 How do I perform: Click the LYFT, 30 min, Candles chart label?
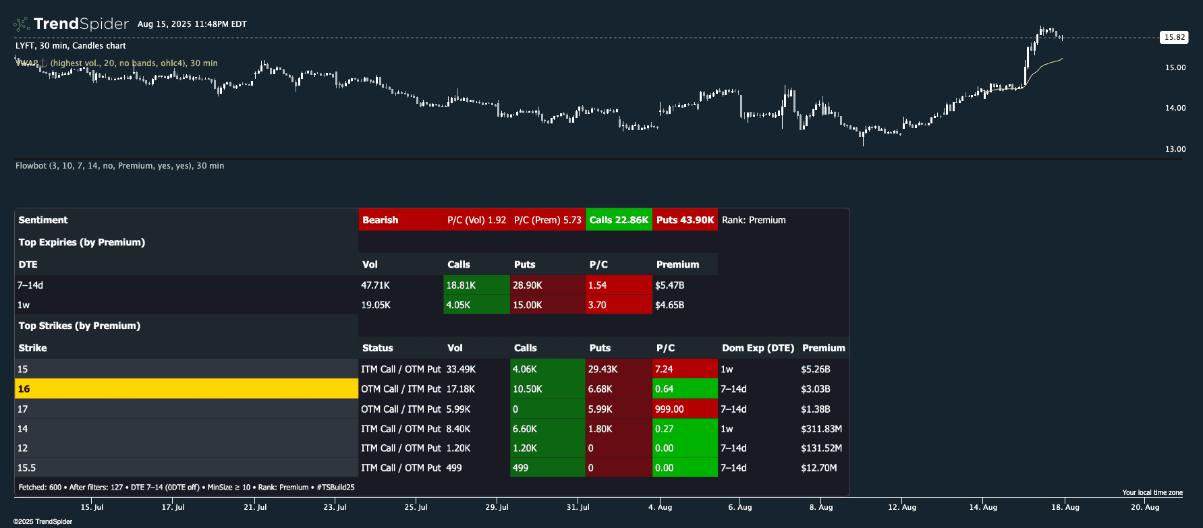coord(71,46)
